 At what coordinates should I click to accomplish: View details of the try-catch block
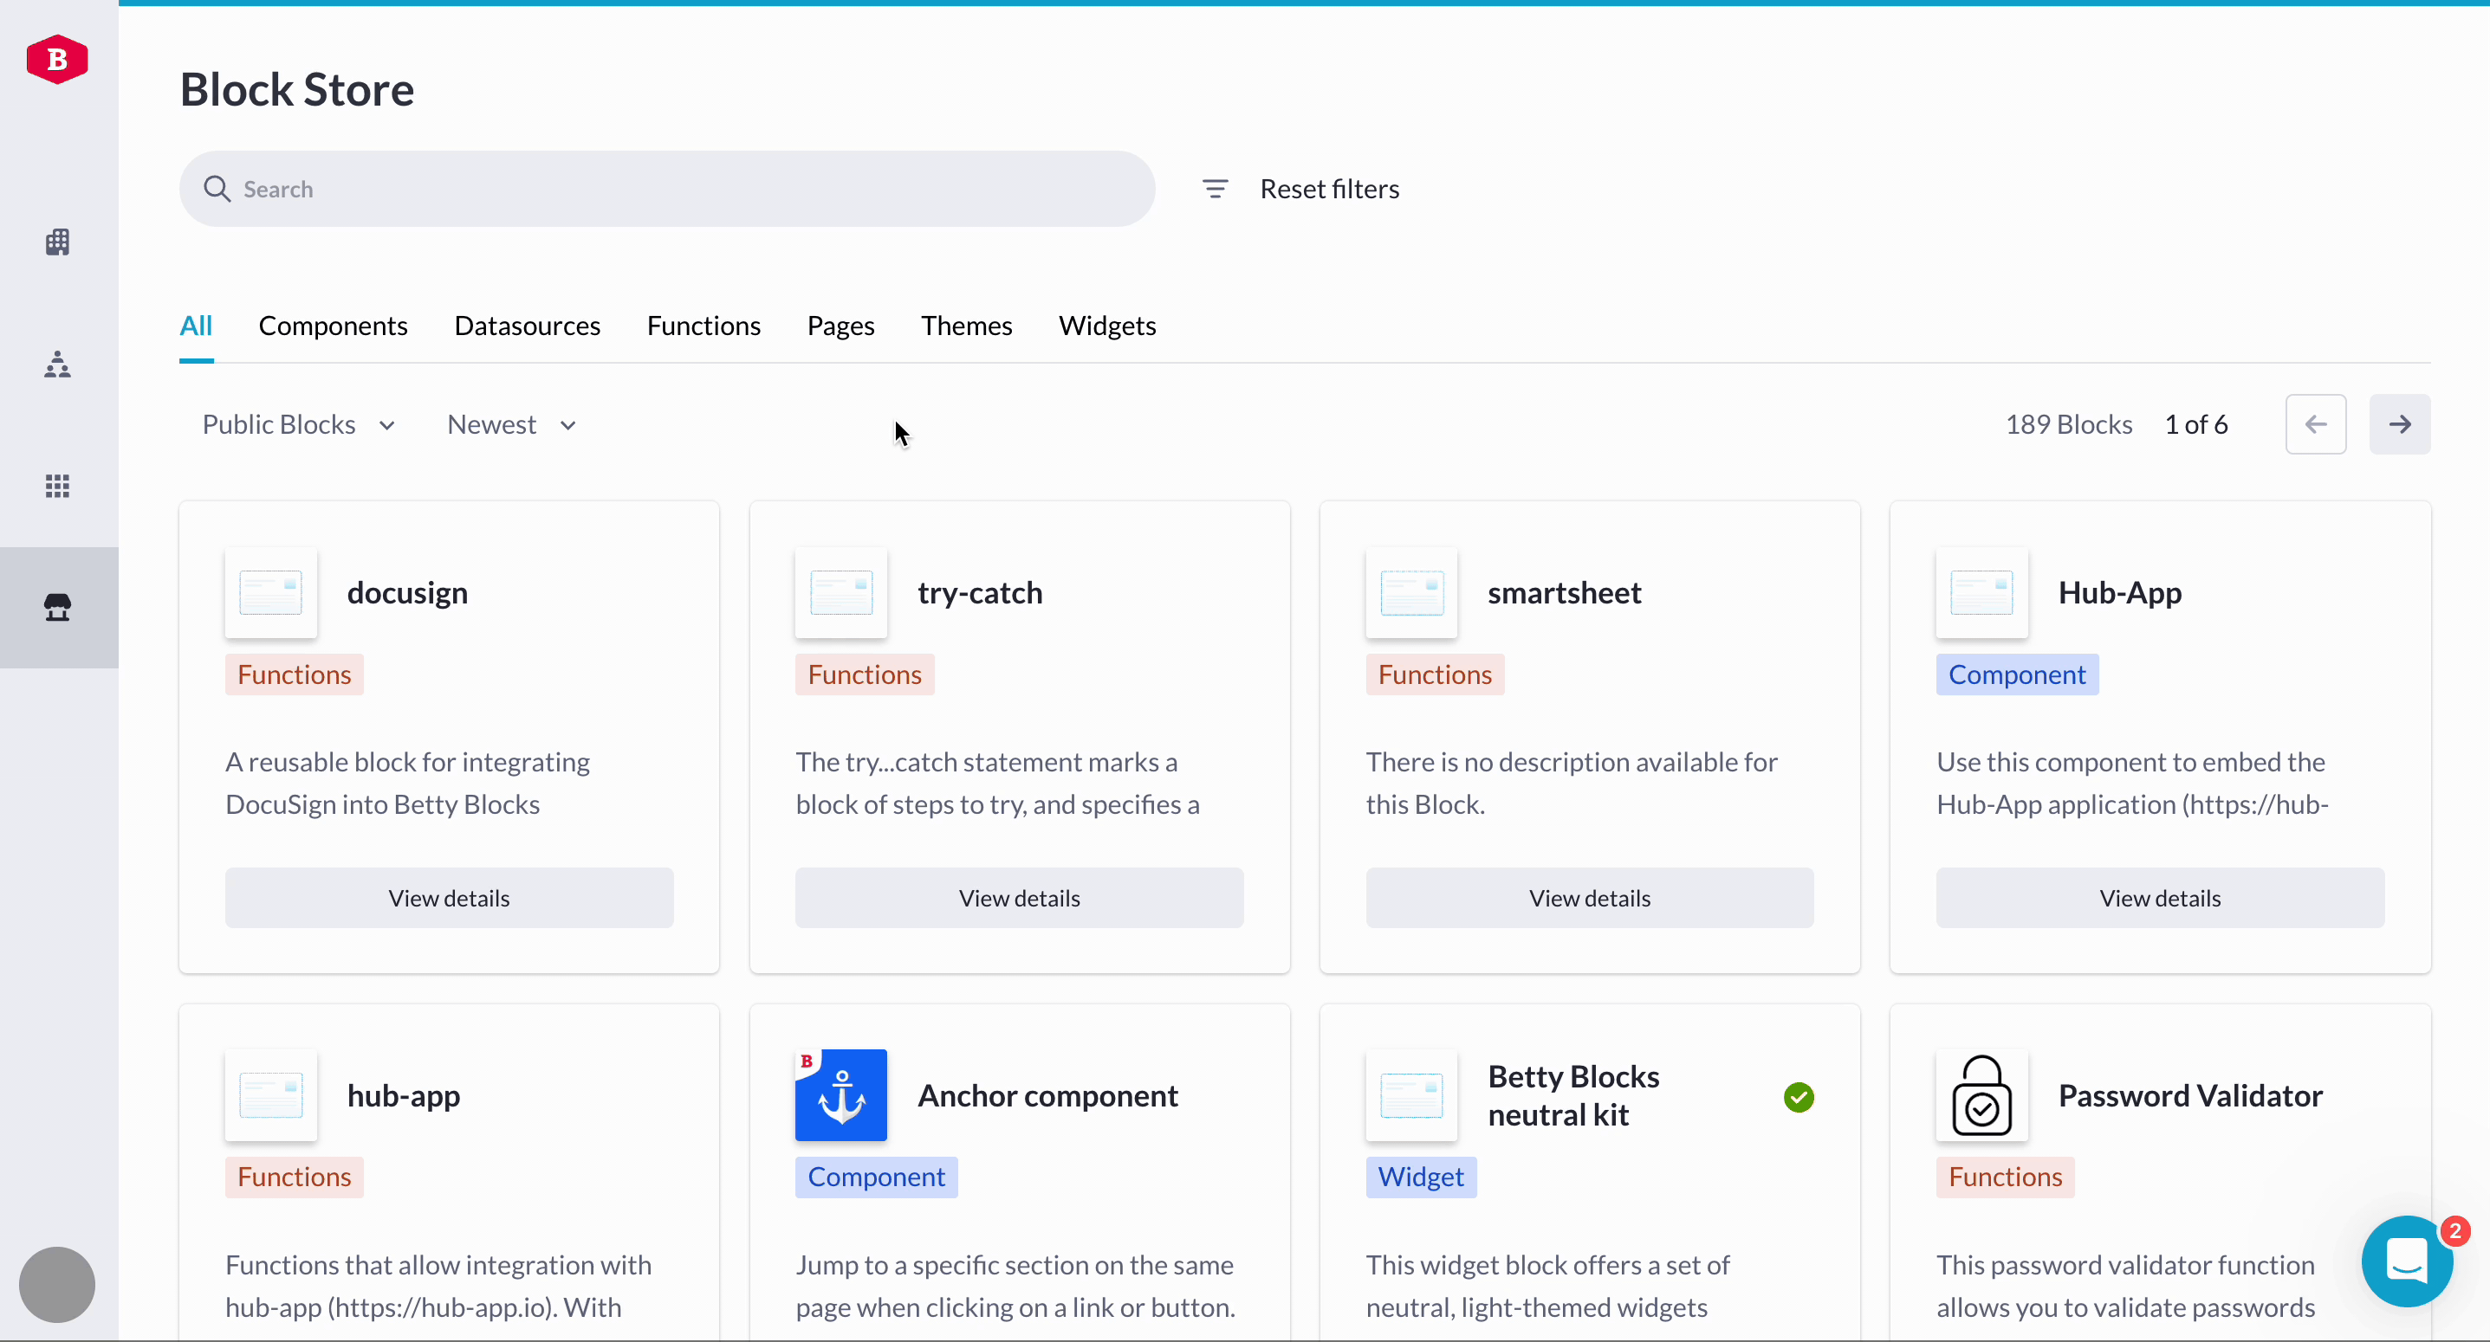(x=1020, y=898)
